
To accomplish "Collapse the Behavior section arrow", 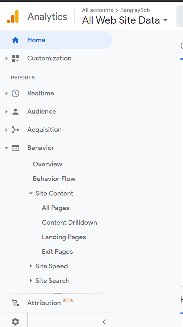I will click(6, 148).
